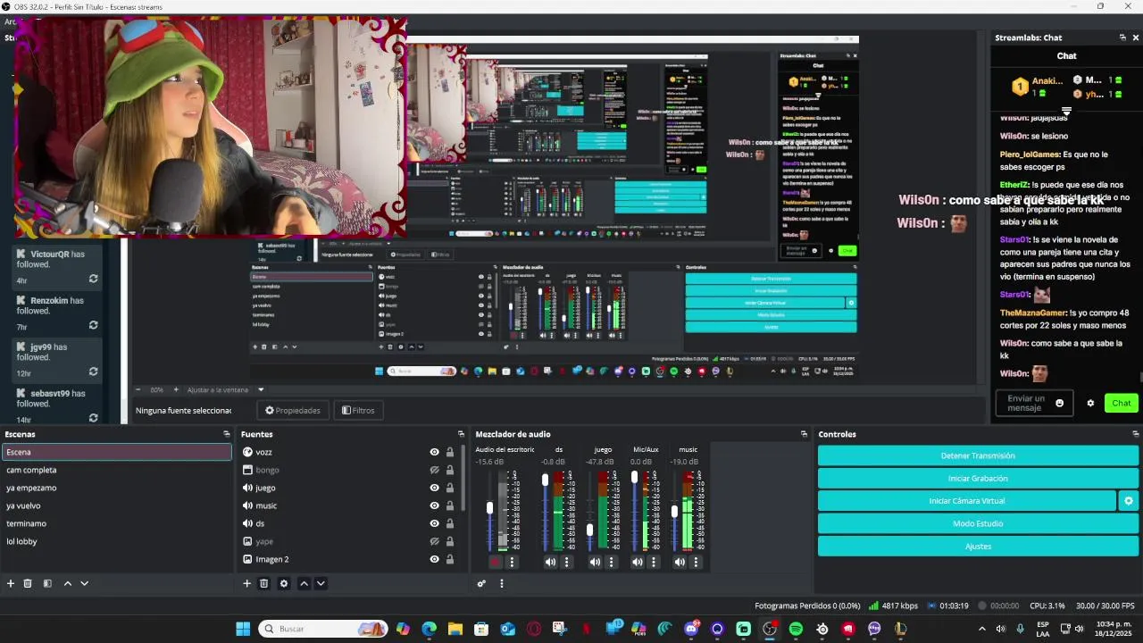Open Discord from the taskbar
The width and height of the screenshot is (1143, 643).
pos(691,629)
